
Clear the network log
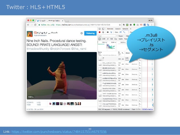[103, 32]
